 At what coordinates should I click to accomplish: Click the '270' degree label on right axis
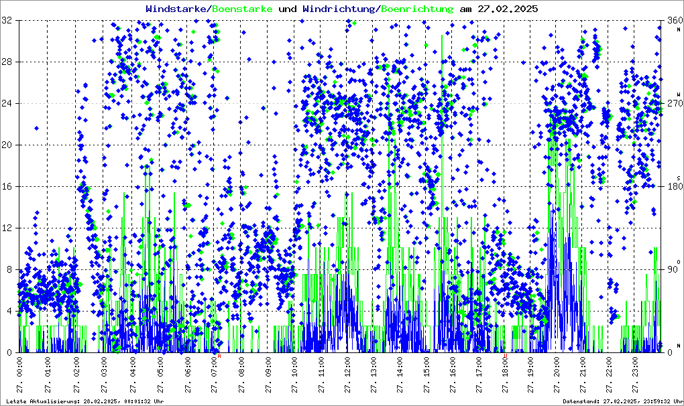673,104
